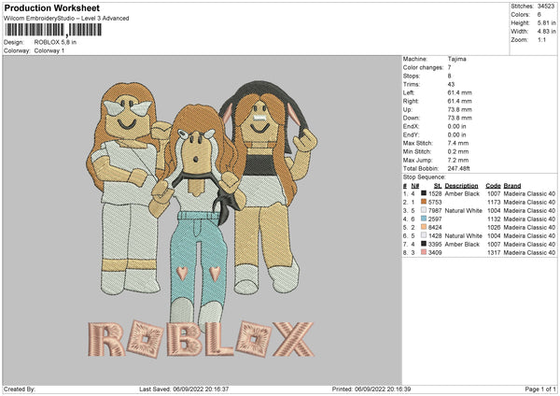Select the Height value '5.81 in'

point(546,22)
